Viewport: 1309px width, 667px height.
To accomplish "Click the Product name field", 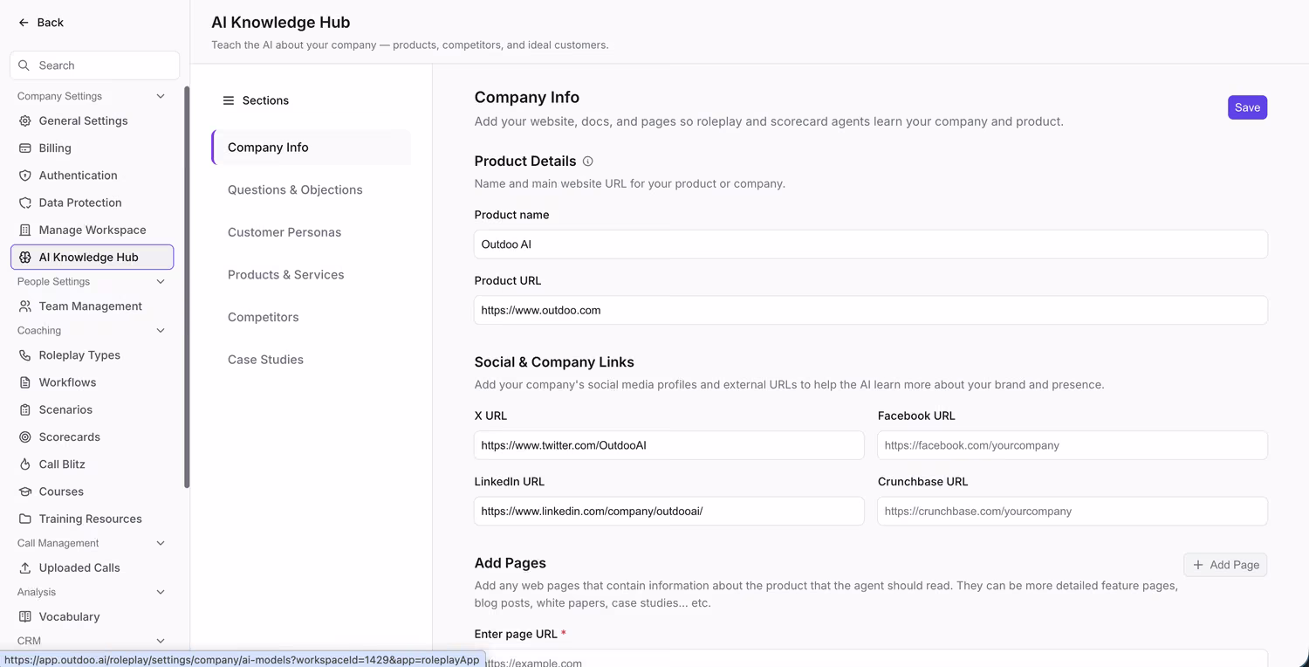I will click(871, 244).
